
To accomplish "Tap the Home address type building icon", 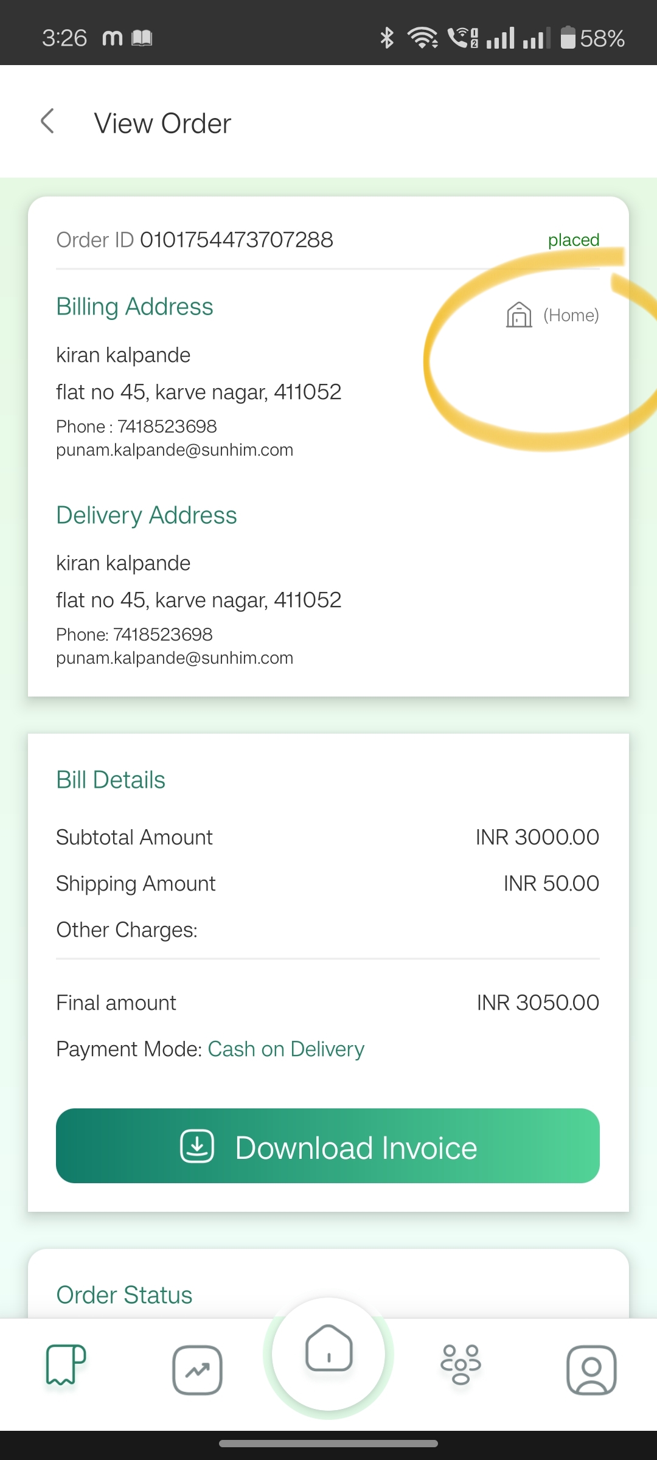I will tap(519, 315).
